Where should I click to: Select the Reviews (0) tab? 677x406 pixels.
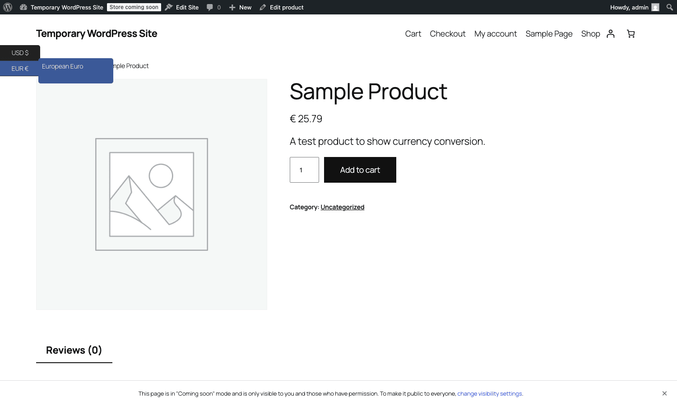pos(74,351)
